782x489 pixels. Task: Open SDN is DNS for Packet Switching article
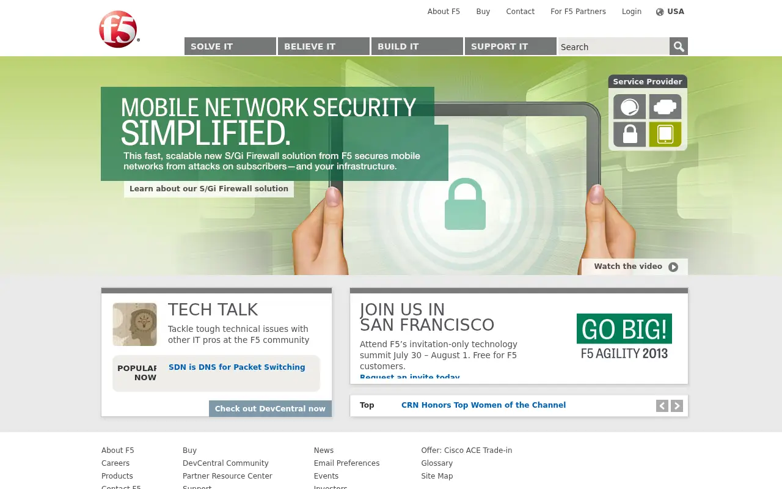pos(237,367)
